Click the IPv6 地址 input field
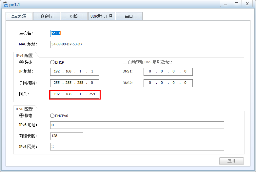 pyautogui.click(x=137, y=125)
